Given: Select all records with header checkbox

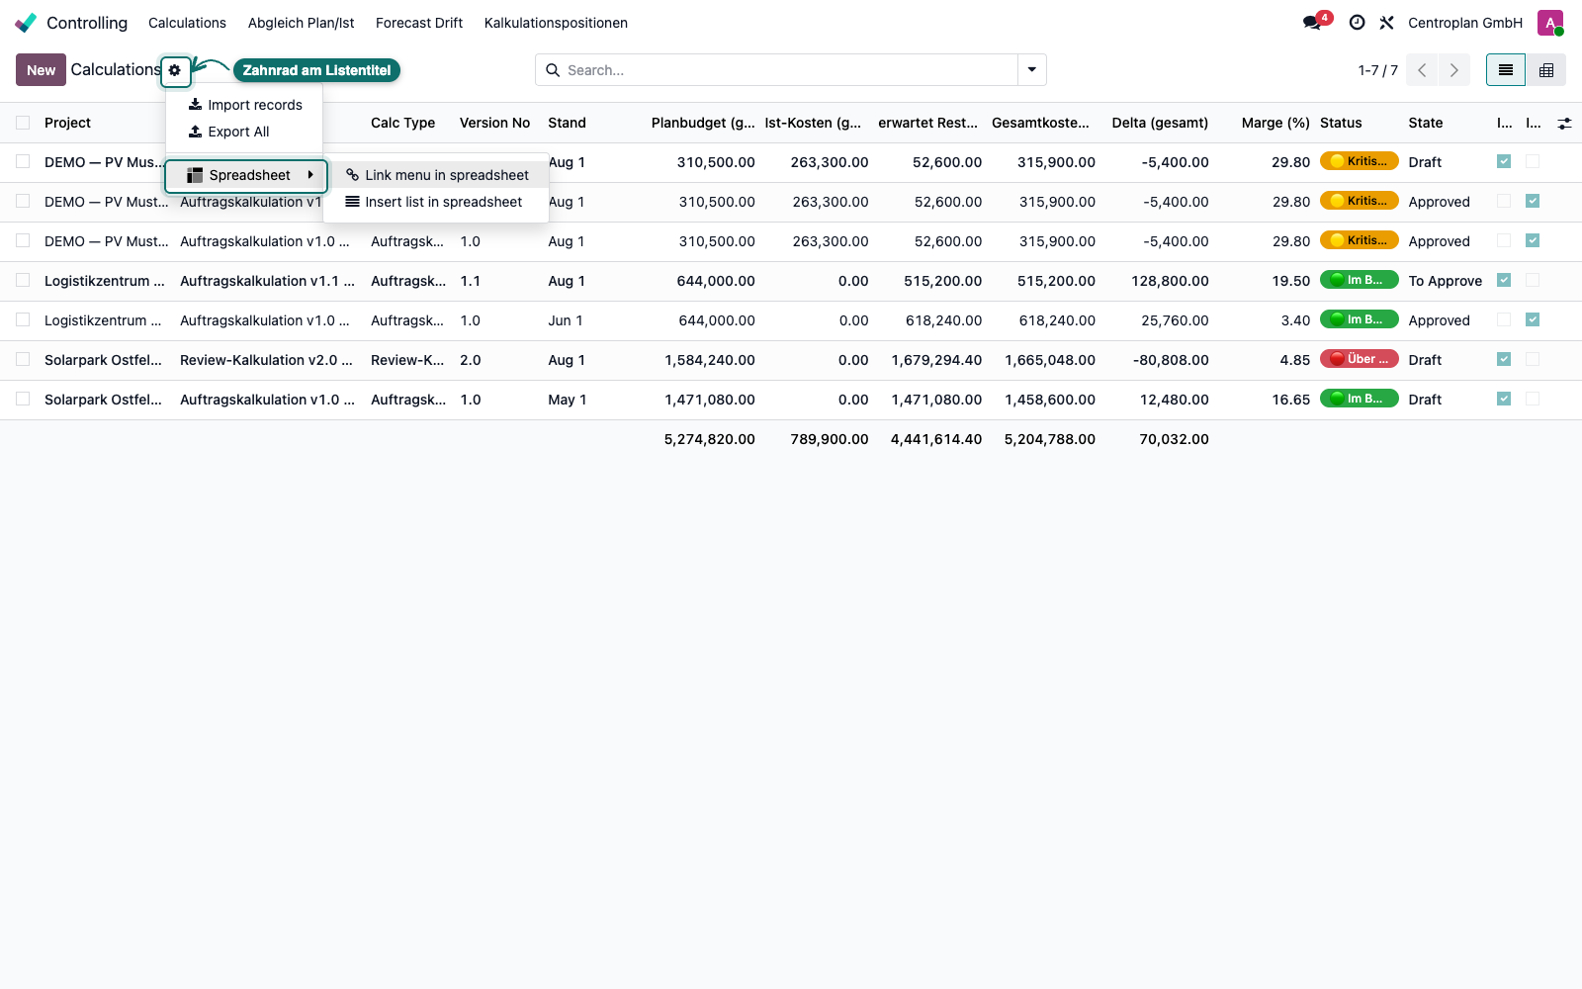Looking at the screenshot, I should 23,123.
